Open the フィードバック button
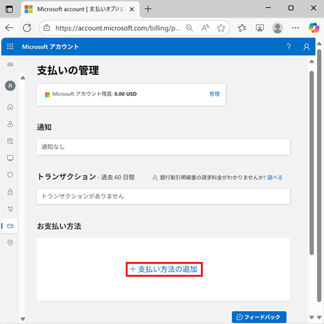This screenshot has height=324, width=324. pyautogui.click(x=259, y=317)
